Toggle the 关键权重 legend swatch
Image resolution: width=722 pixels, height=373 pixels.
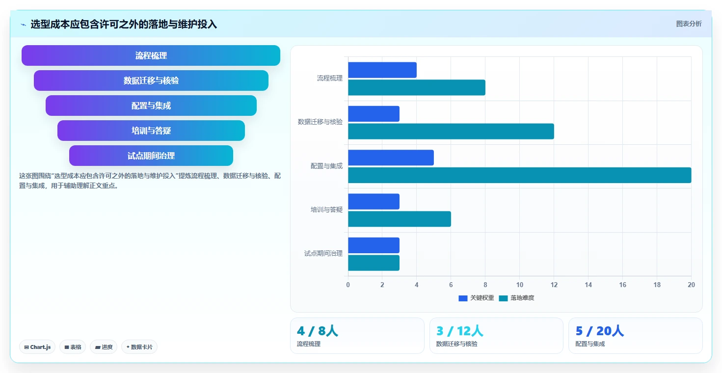[x=463, y=298]
